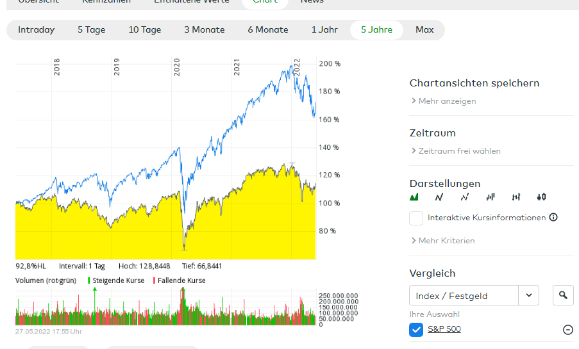The width and height of the screenshot is (579, 349).
Task: Select the candlestick chart display
Action: [x=542, y=197]
